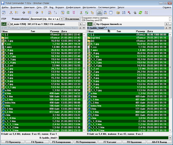Click the right panel vertical scrollbar thumb

click(170, 67)
